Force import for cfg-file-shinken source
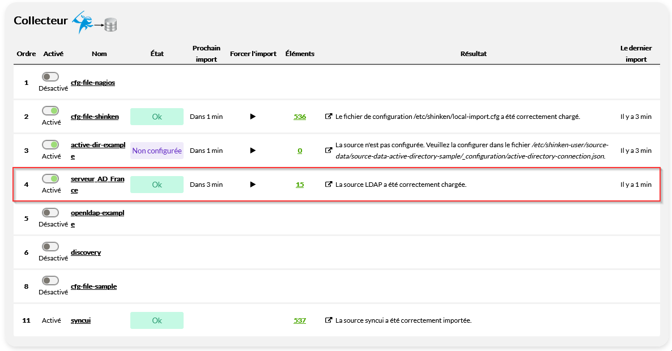 253,117
